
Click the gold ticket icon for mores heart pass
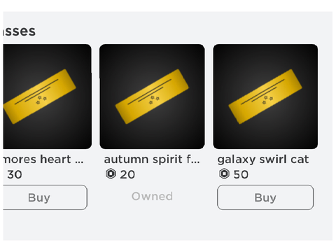[39, 97]
